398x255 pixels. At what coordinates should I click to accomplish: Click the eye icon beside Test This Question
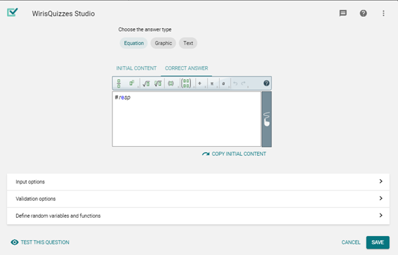(x=15, y=242)
